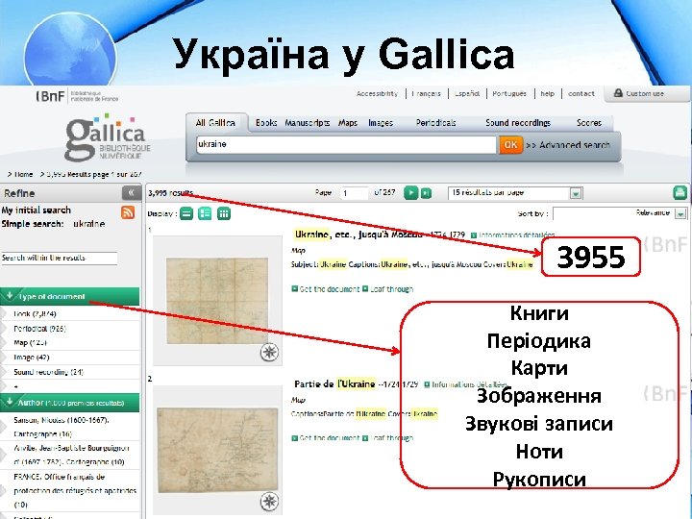Screen dimensions: 692x519
Task: Click Get the document for second result
Action: click(326, 438)
